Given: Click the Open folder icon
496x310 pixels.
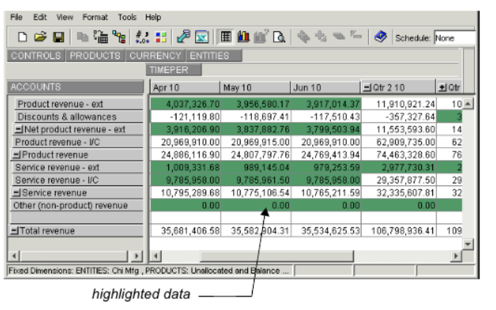Looking at the screenshot, I should click(x=40, y=38).
